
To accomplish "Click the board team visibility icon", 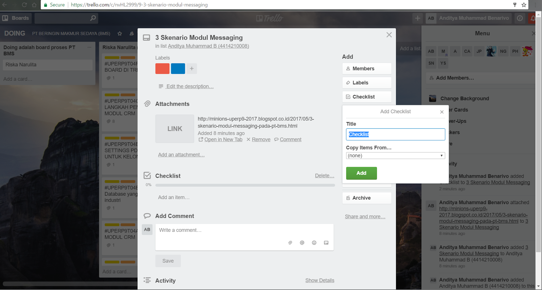I will click(x=131, y=33).
